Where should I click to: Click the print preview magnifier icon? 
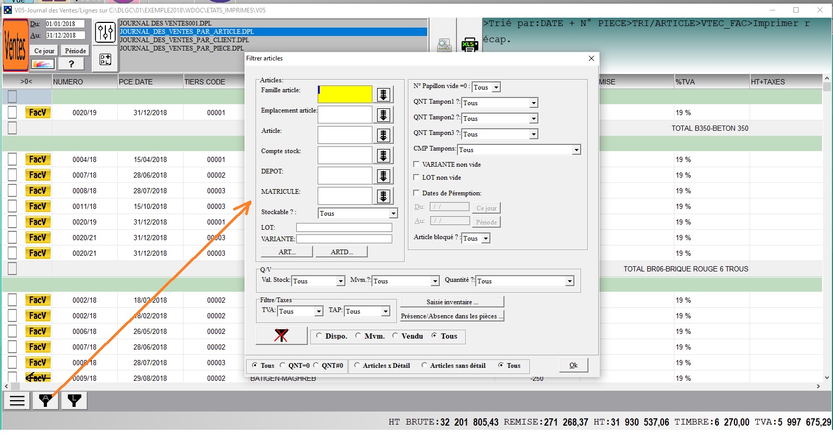click(x=444, y=45)
